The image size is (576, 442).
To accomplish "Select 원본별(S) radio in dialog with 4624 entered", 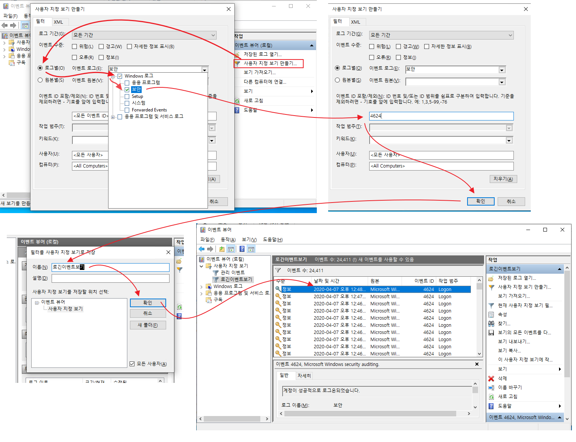I will [337, 80].
